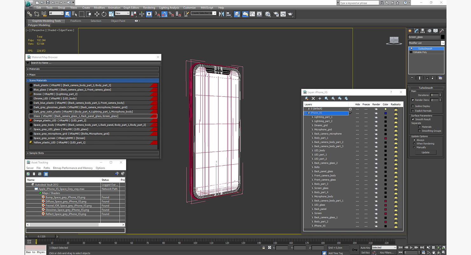471x255 pixels.
Task: Enable Separate by Smoothing Groups checkbox
Action: pos(419,131)
